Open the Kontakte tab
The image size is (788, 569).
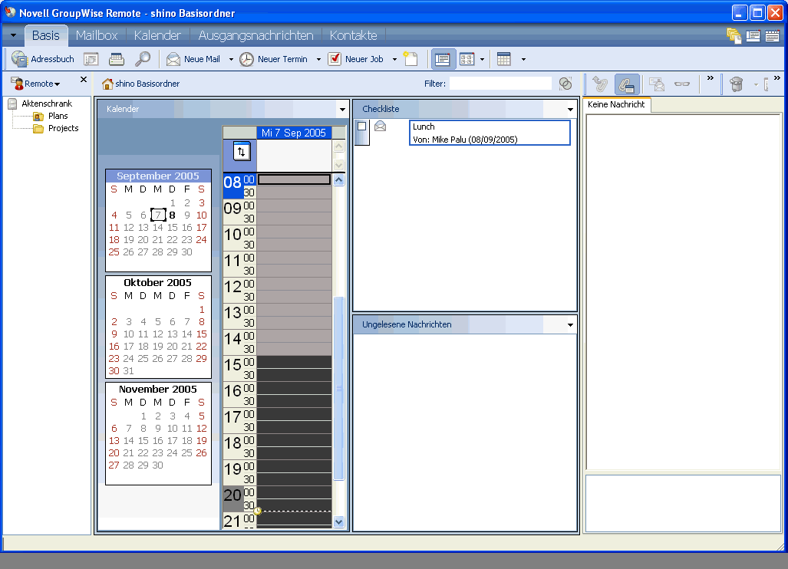(353, 35)
